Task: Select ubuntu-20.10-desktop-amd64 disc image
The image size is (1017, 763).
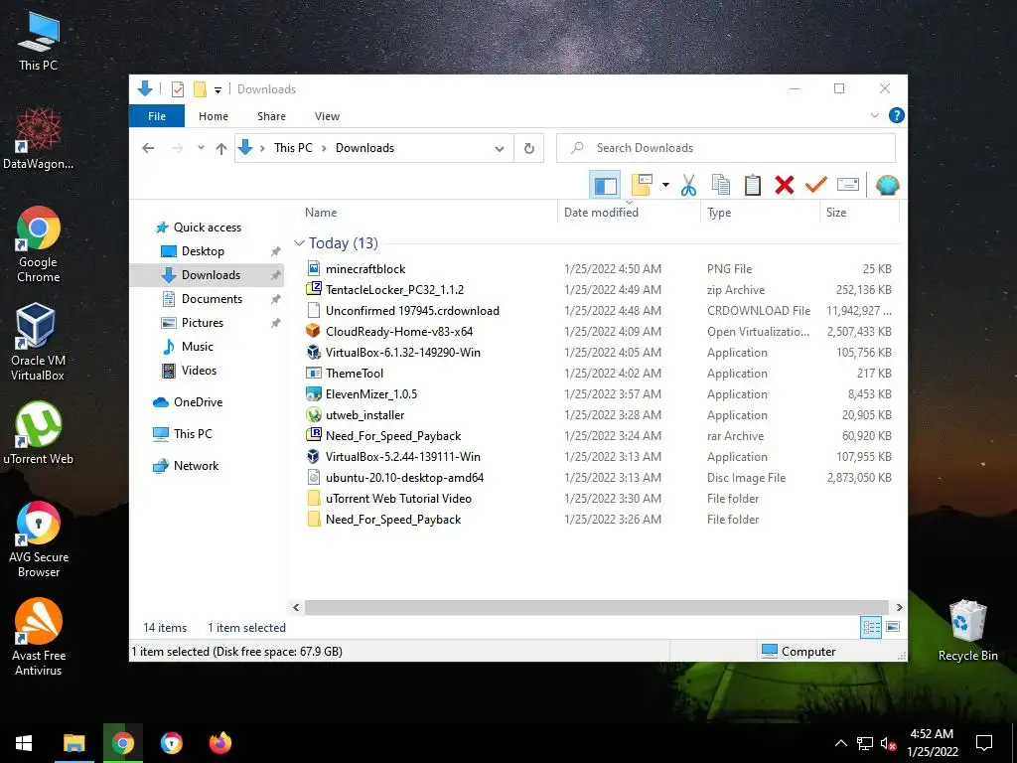Action: click(404, 478)
